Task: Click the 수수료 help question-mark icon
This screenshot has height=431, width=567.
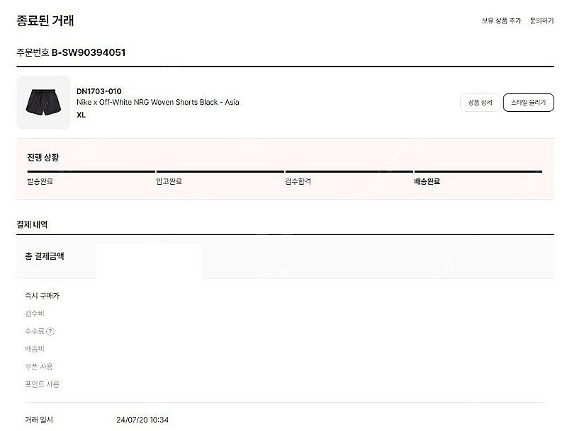Action: pos(50,331)
